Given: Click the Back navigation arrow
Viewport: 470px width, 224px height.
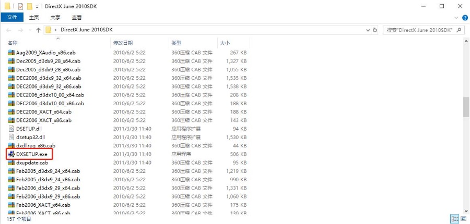Looking at the screenshot, I should (9, 30).
